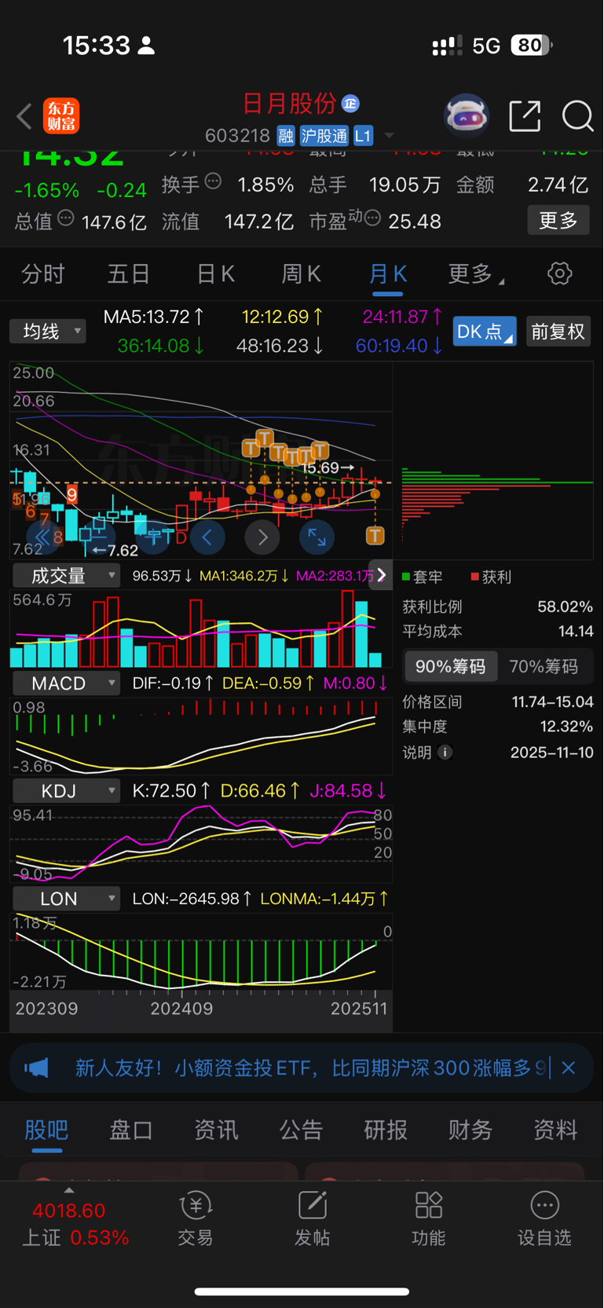Tap 设自选 add to watchlist
The height and width of the screenshot is (1308, 604).
(x=544, y=1218)
